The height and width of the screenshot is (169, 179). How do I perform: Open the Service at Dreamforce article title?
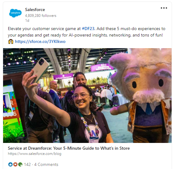point(69,148)
